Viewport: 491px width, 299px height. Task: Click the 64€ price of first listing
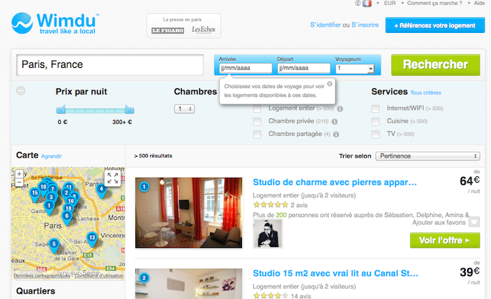pos(469,181)
